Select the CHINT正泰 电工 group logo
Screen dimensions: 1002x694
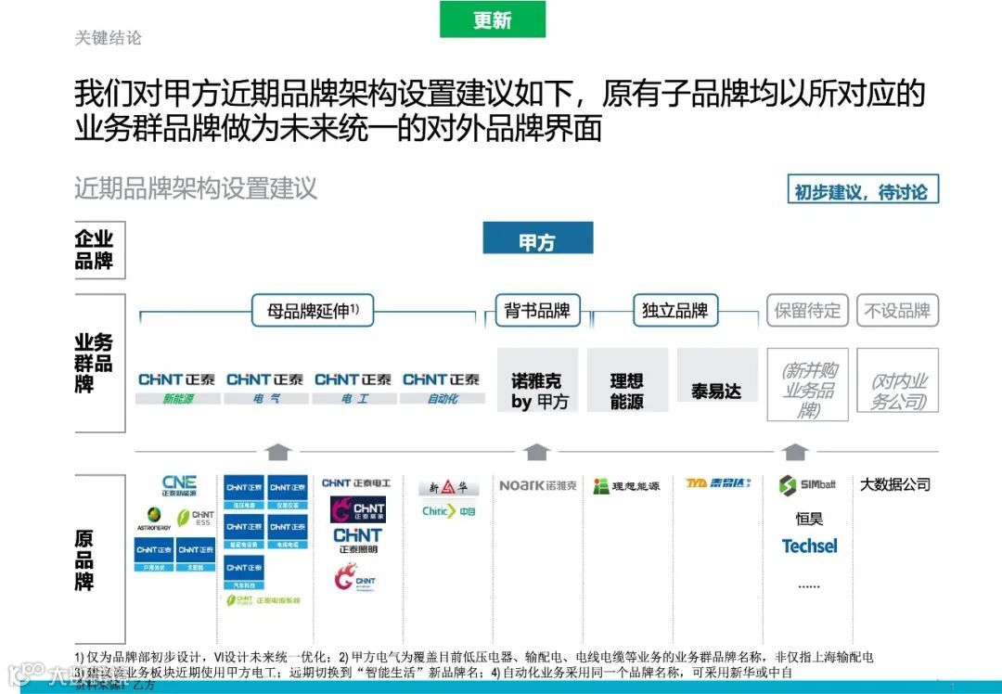pos(353,388)
